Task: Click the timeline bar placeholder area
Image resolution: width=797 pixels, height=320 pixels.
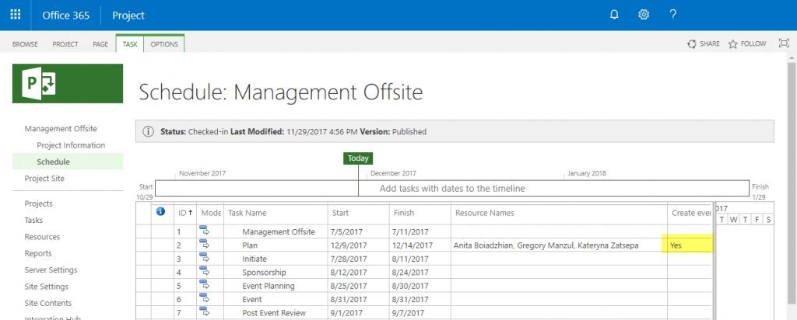Action: 452,188
